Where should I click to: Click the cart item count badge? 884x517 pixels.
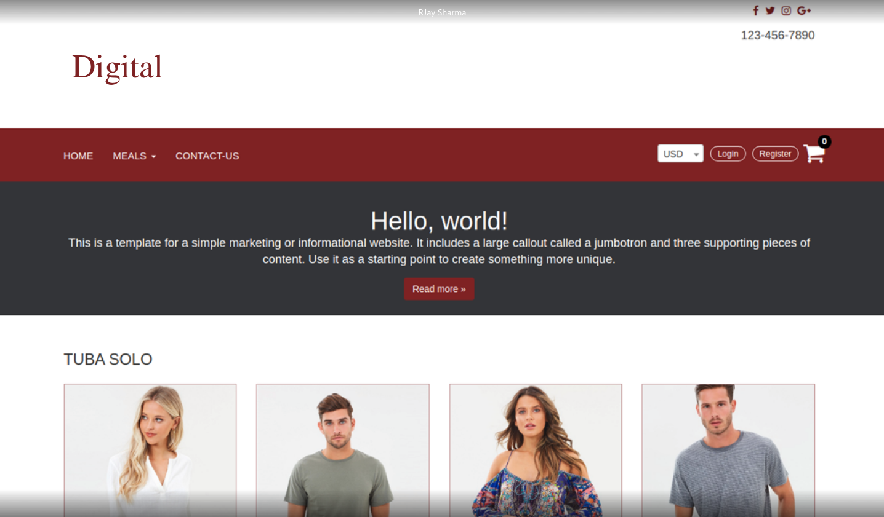824,141
